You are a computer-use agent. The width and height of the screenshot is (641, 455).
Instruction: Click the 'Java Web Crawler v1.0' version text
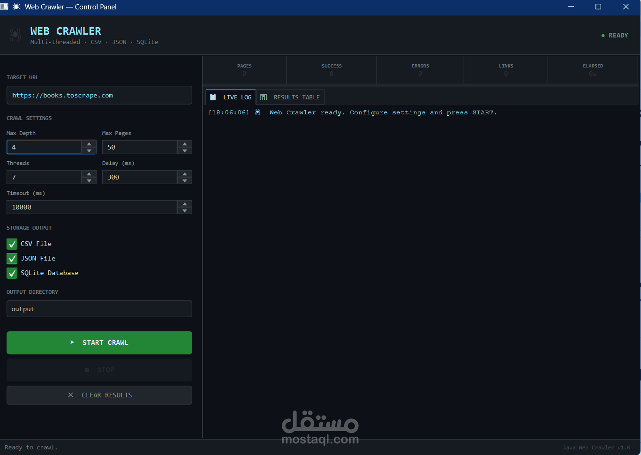[x=596, y=448]
